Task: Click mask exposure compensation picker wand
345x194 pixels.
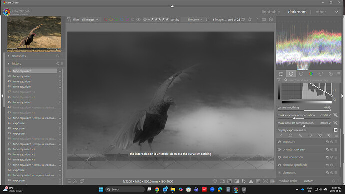Action: (336, 115)
